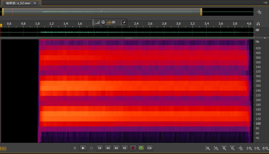
Task: Zoom at selection in point
Action: coord(249,148)
